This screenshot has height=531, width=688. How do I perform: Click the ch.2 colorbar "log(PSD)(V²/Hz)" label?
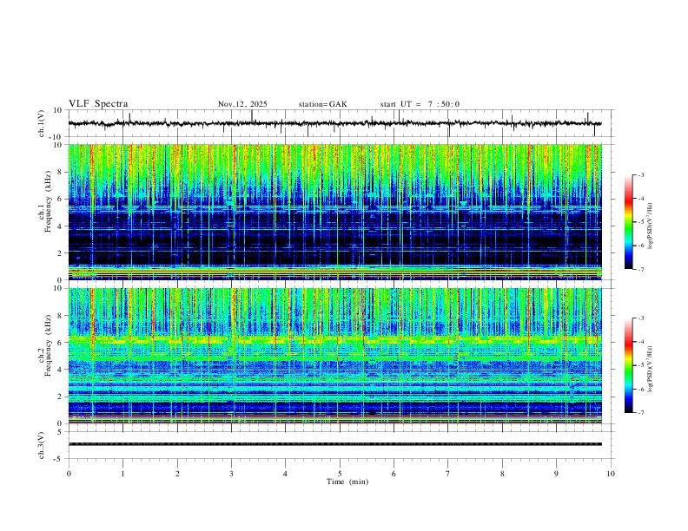click(651, 370)
